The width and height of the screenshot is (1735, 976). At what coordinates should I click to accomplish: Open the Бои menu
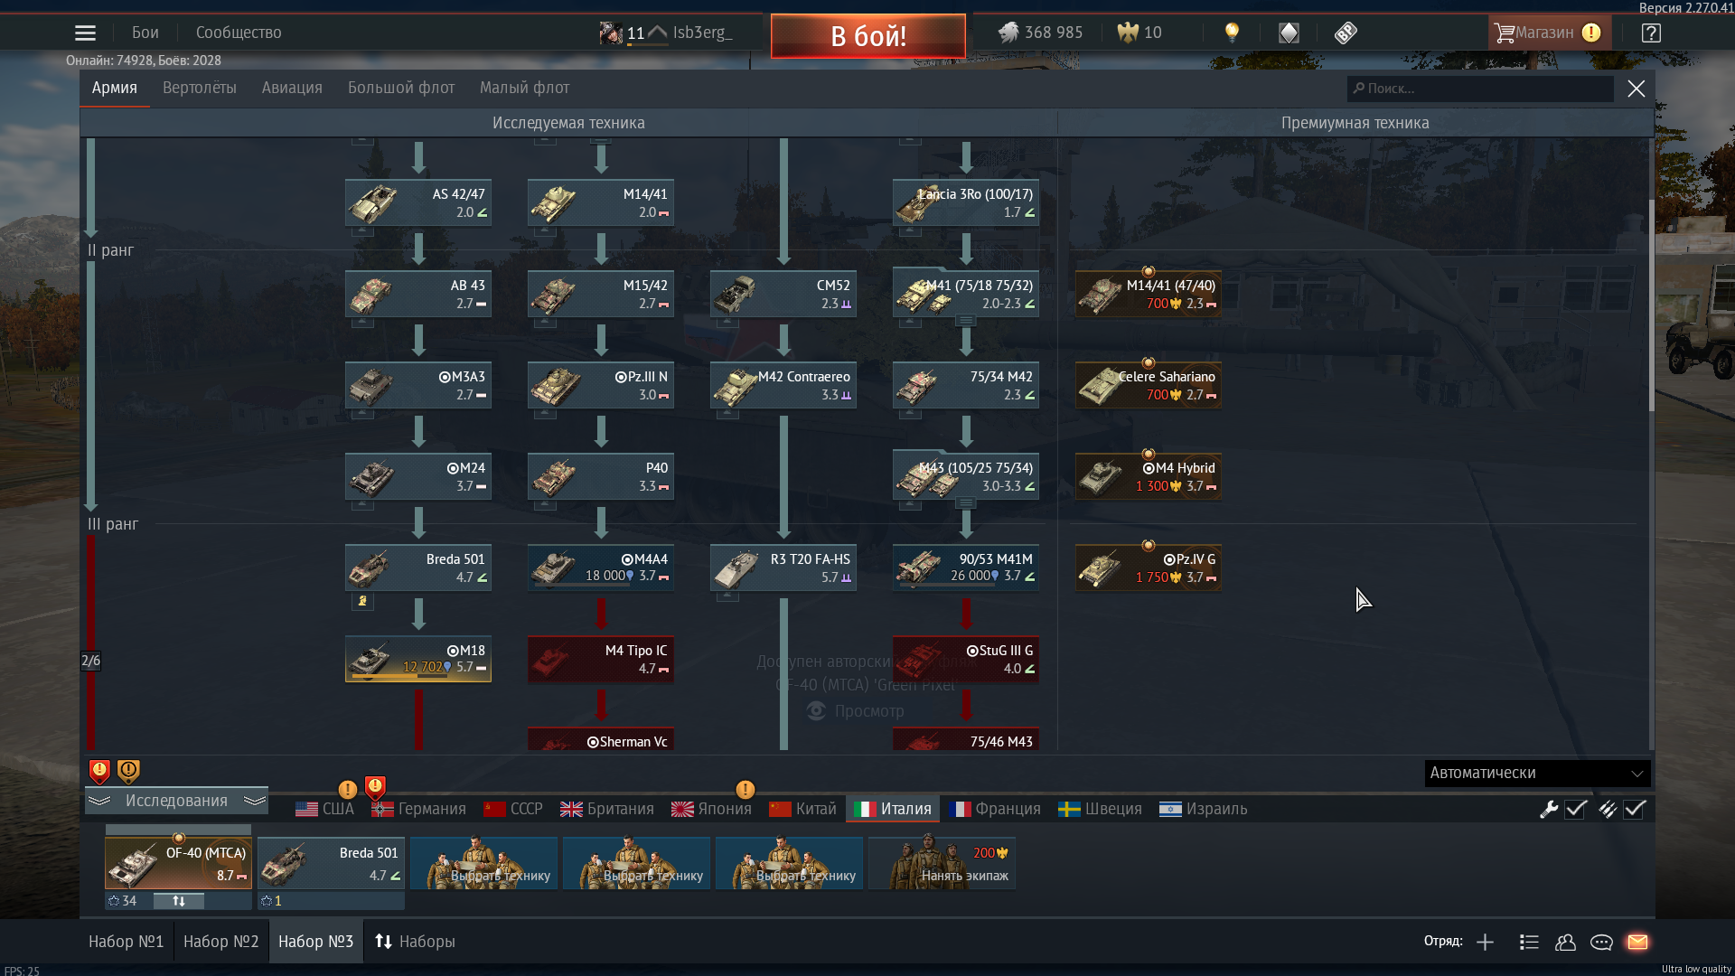click(x=145, y=33)
